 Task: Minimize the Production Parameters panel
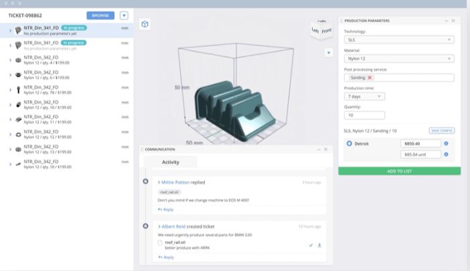[446, 21]
